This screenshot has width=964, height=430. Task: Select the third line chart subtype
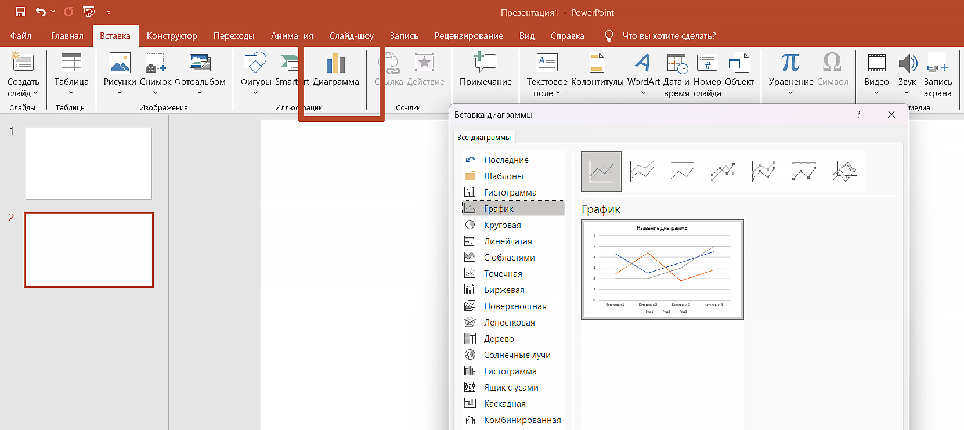[x=683, y=172]
